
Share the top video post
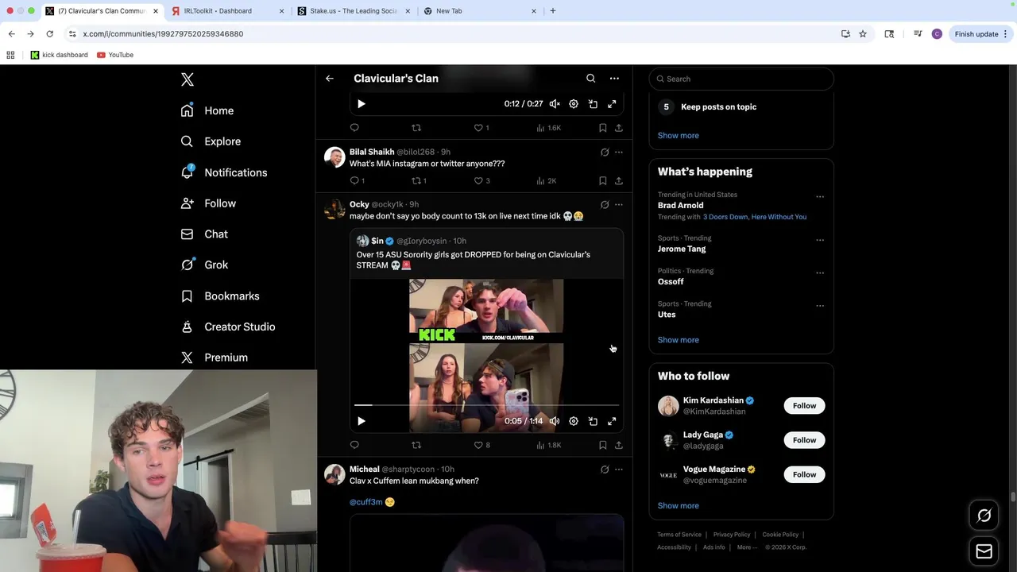[619, 128]
